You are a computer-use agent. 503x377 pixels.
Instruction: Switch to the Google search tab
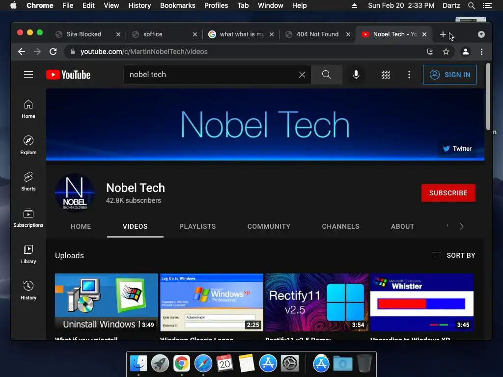tap(242, 34)
